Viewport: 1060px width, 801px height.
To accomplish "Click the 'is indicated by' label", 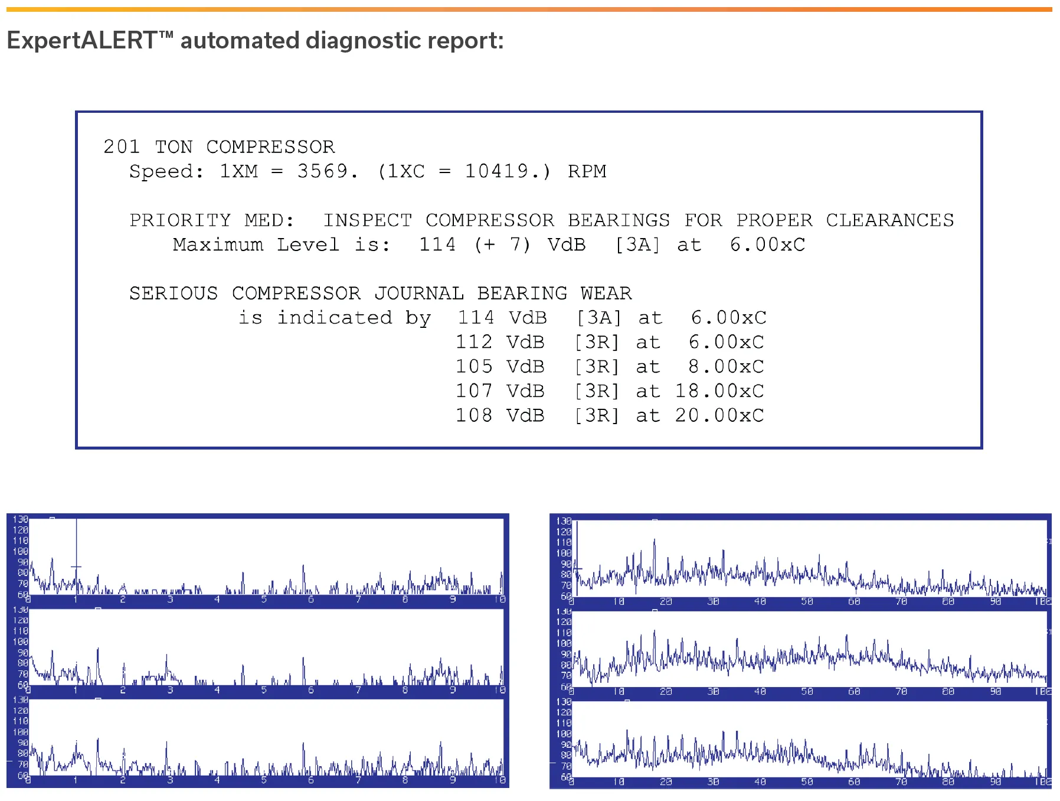I will pos(335,318).
